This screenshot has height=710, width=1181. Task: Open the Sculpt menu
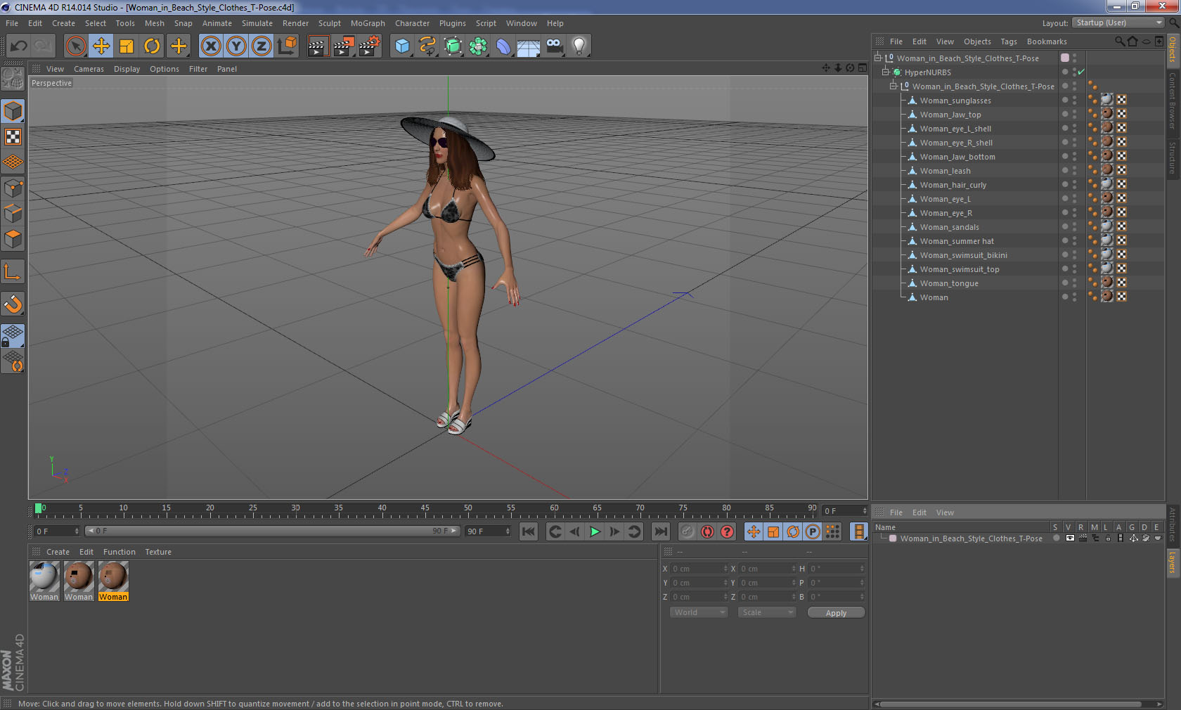[x=330, y=23]
